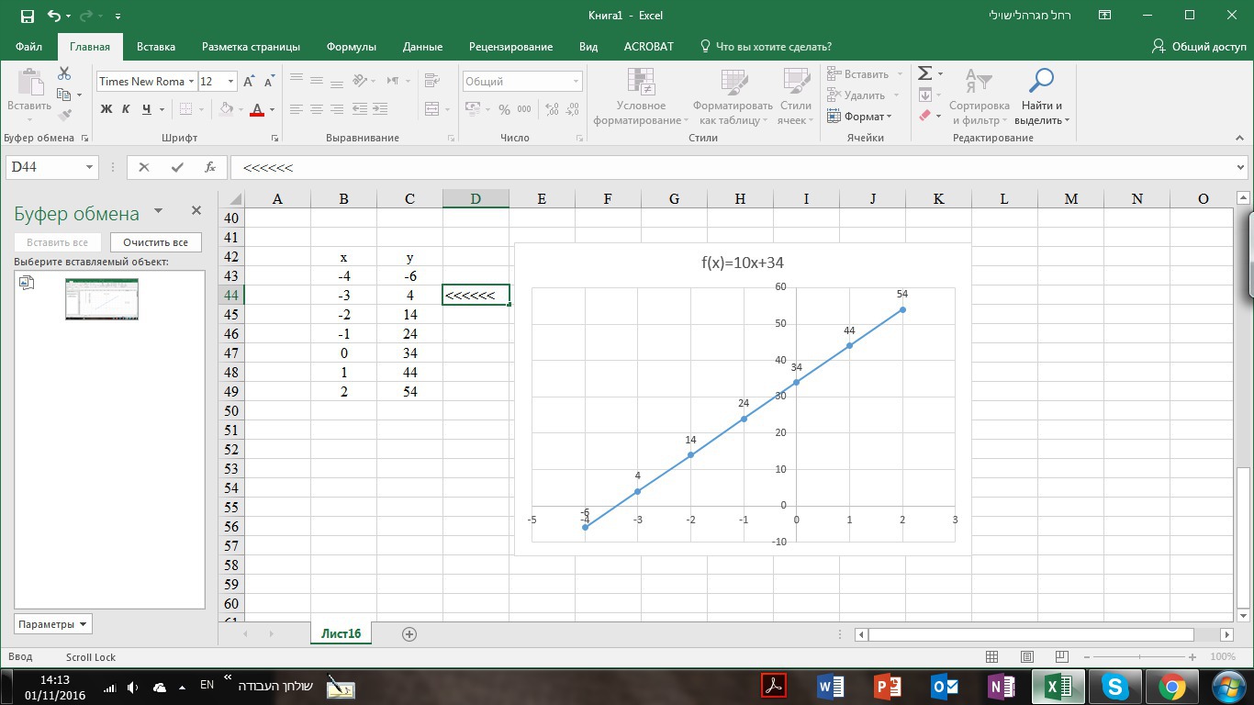Image resolution: width=1254 pixels, height=705 pixels.
Task: Click the fill color bucket swatch
Action: (x=226, y=109)
